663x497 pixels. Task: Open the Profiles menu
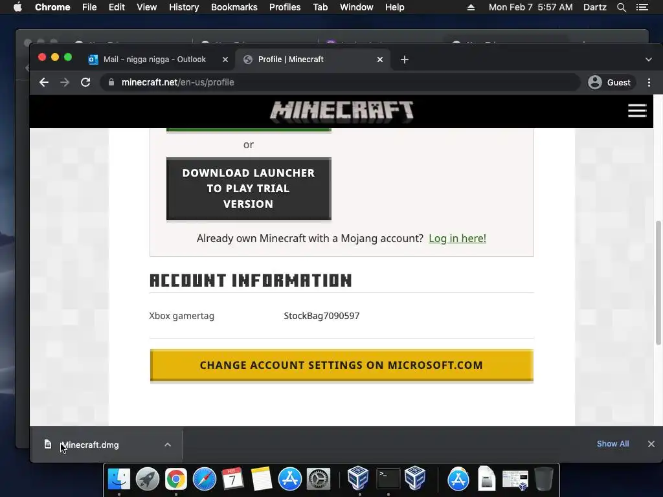pyautogui.click(x=285, y=7)
